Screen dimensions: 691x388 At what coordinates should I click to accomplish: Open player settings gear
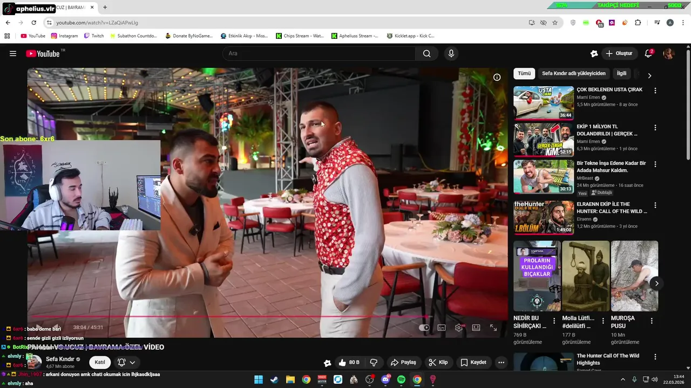[x=459, y=328]
